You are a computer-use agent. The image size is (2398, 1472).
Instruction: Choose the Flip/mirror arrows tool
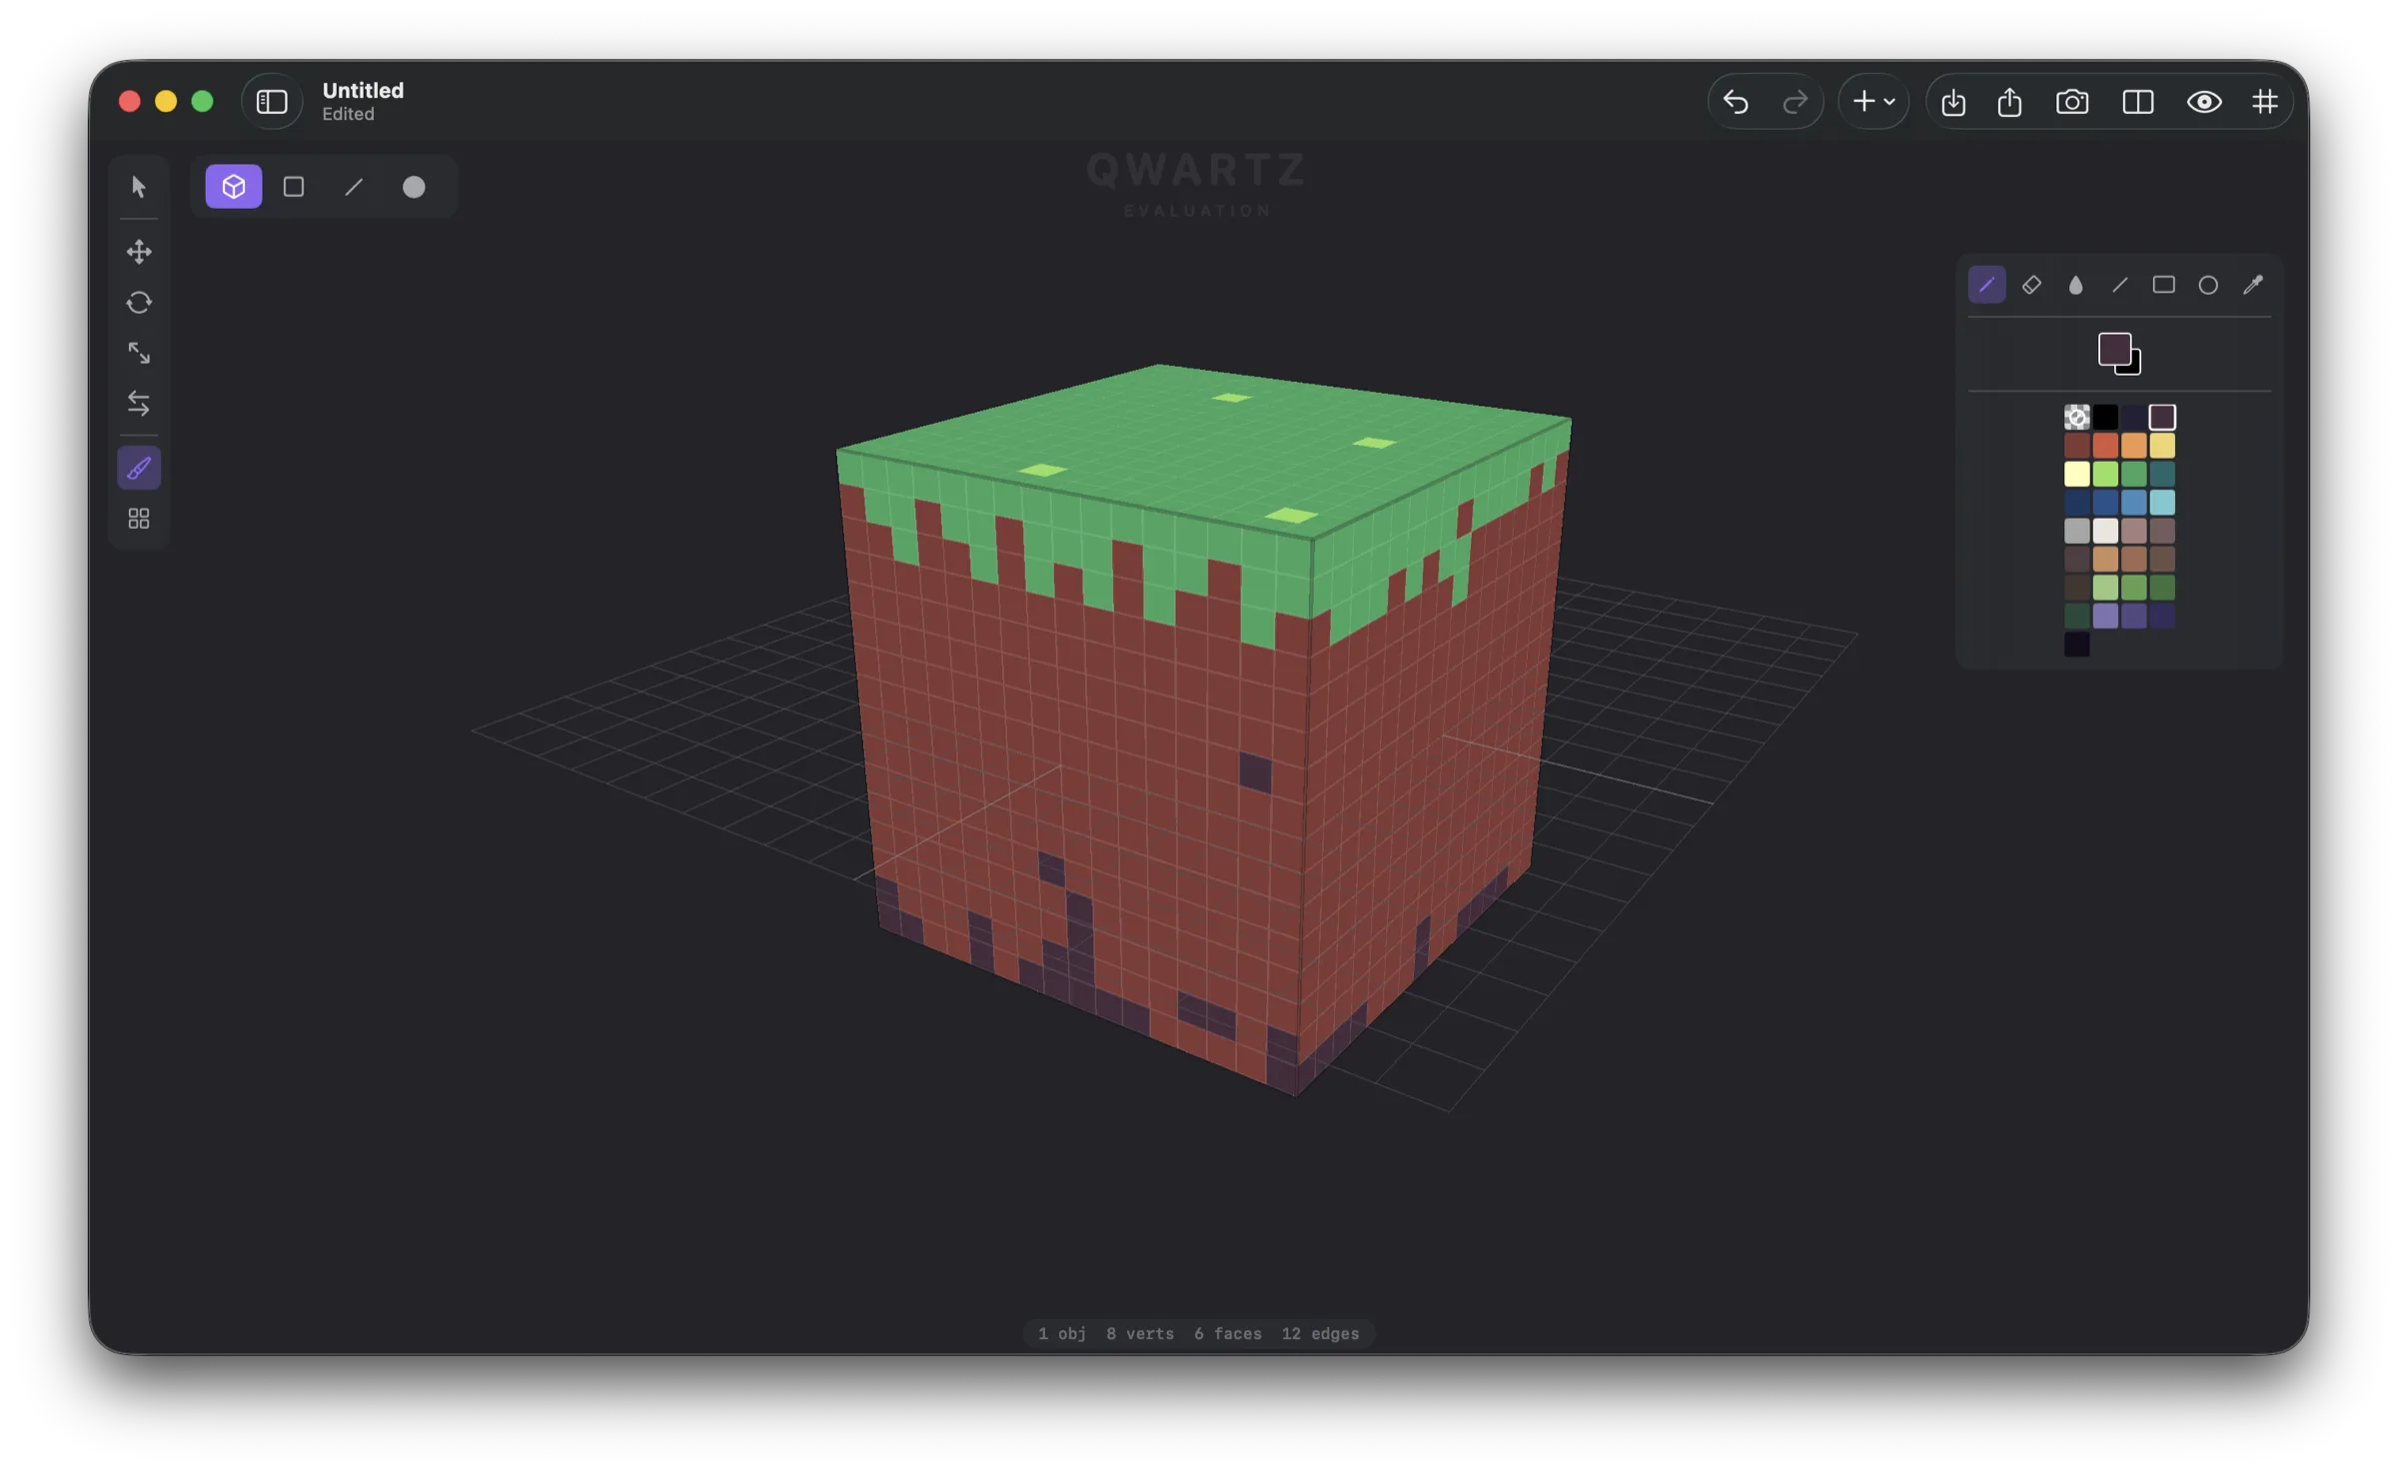click(x=139, y=404)
